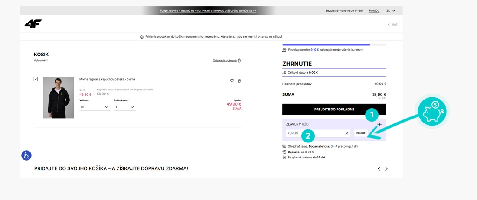Image resolution: width=477 pixels, height=200 pixels.
Task: Click the timer icon in reservation notice
Action: click(142, 36)
